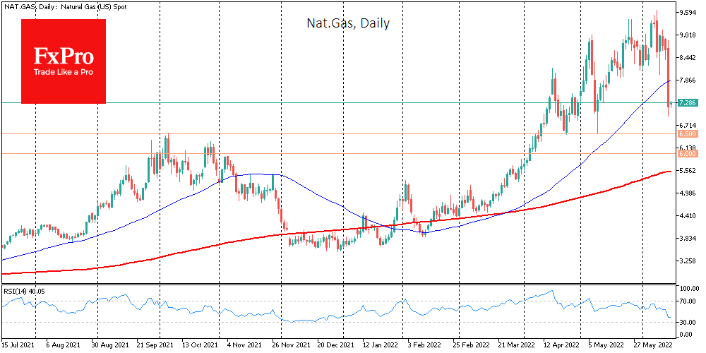Click the green 7.286 current price tag
Screen dimensions: 706x353
point(688,103)
